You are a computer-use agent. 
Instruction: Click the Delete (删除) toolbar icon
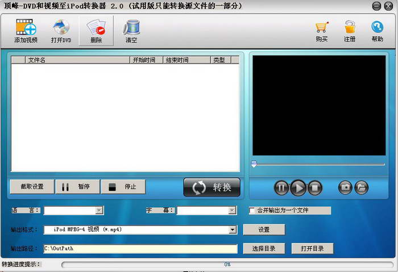(x=96, y=31)
